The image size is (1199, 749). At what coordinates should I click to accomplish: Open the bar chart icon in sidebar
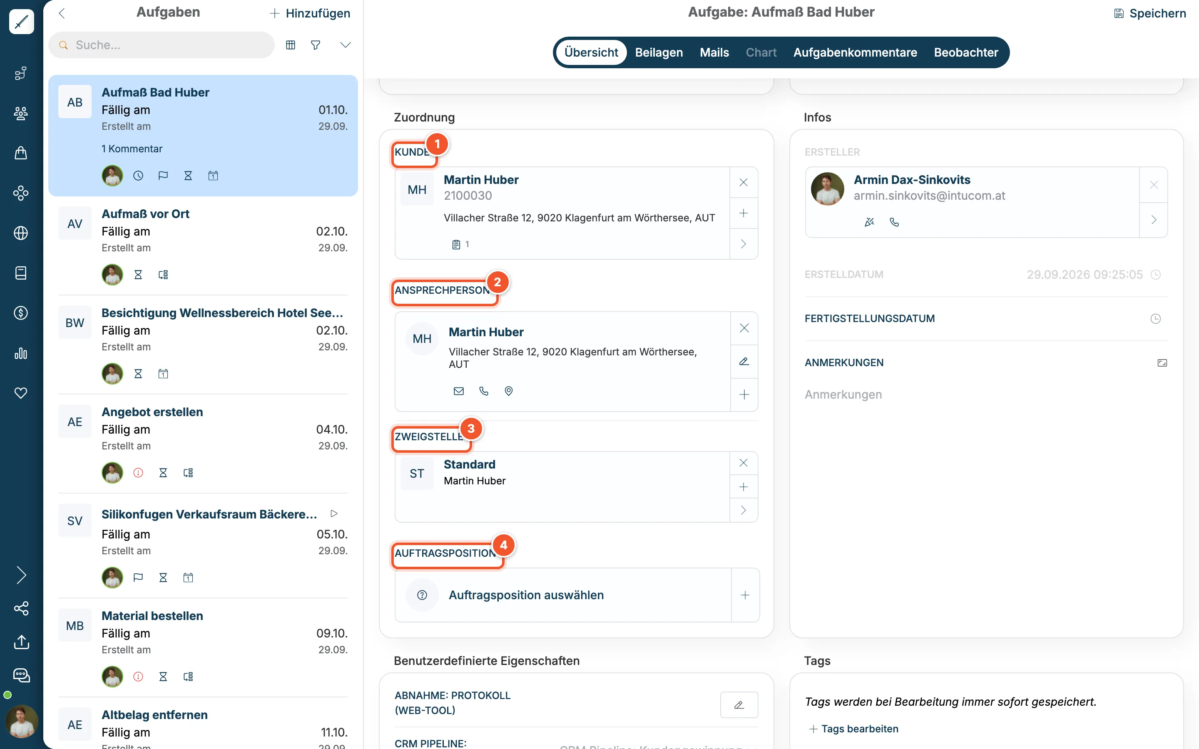point(21,353)
